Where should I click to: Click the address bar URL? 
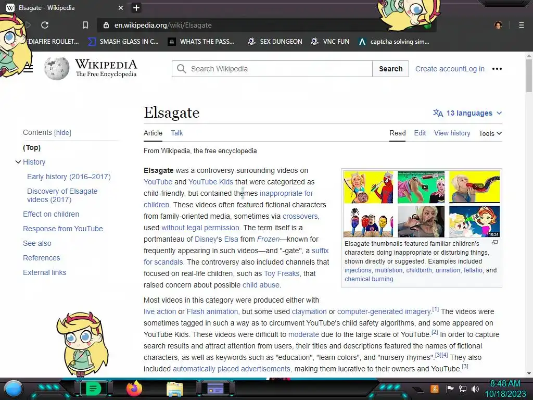163,25
